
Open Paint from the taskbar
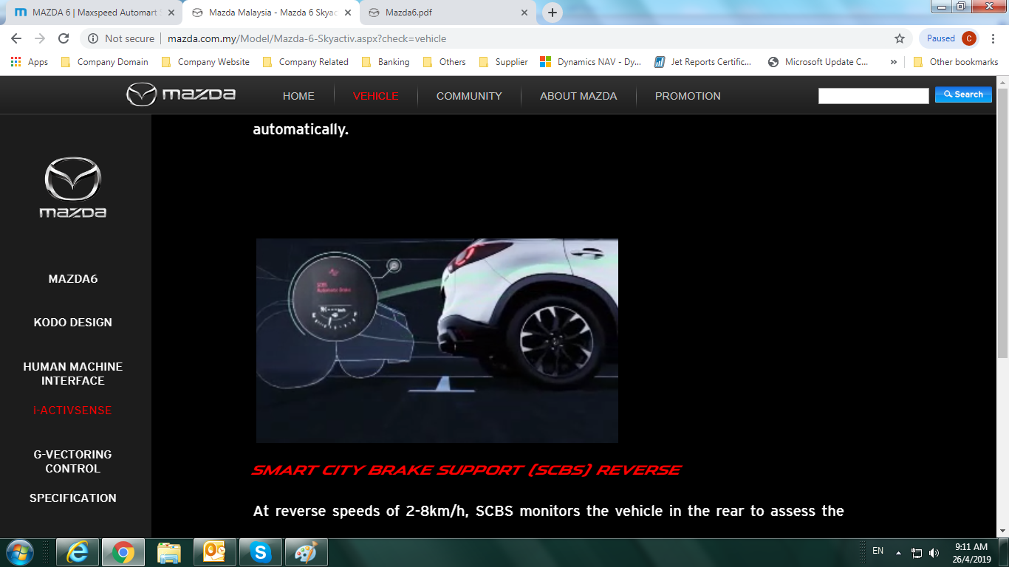[x=307, y=552]
